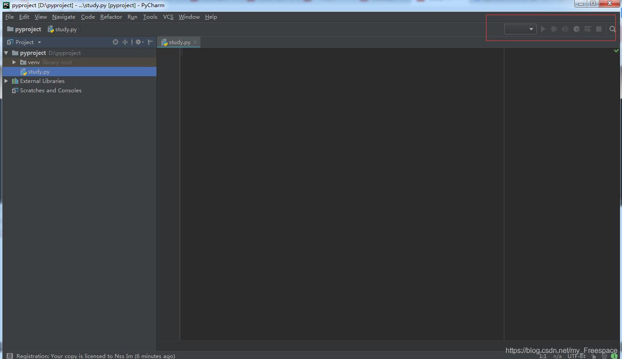Close the study.py editor tab
622x359 pixels.
click(195, 42)
